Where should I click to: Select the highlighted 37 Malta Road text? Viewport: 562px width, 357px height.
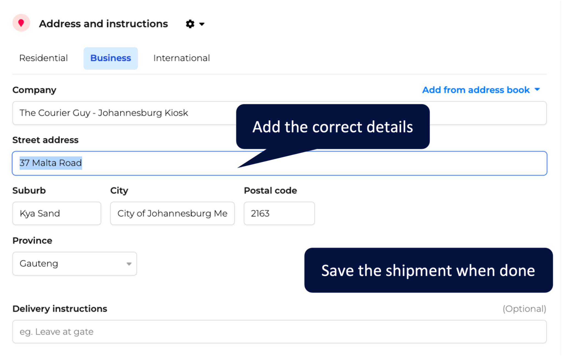click(51, 163)
